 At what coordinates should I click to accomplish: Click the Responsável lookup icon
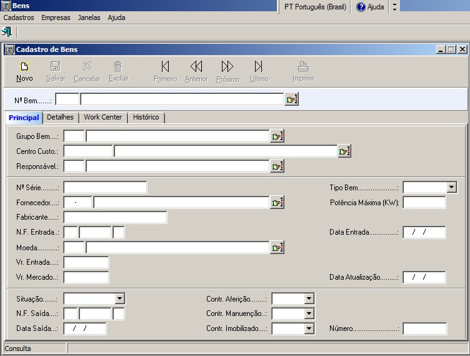coord(277,166)
